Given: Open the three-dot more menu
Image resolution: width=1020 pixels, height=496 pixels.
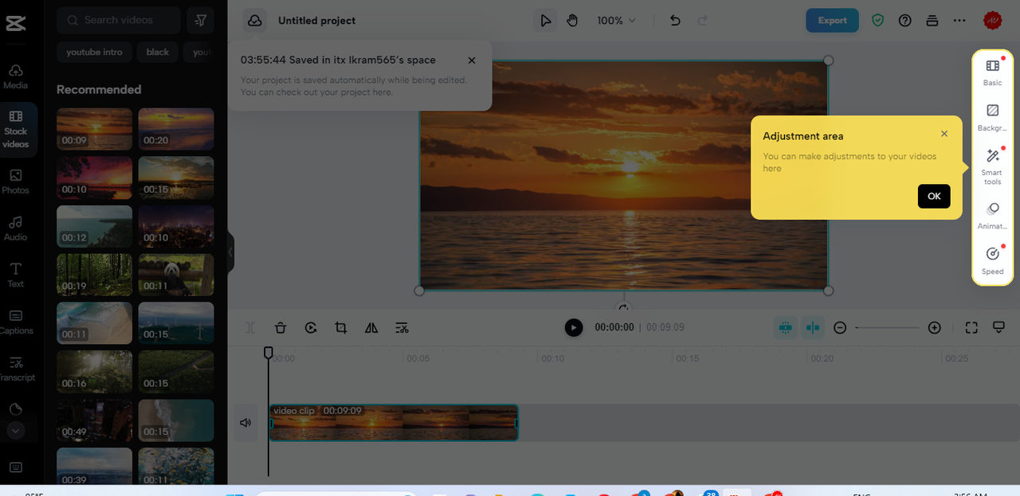Looking at the screenshot, I should tap(959, 21).
